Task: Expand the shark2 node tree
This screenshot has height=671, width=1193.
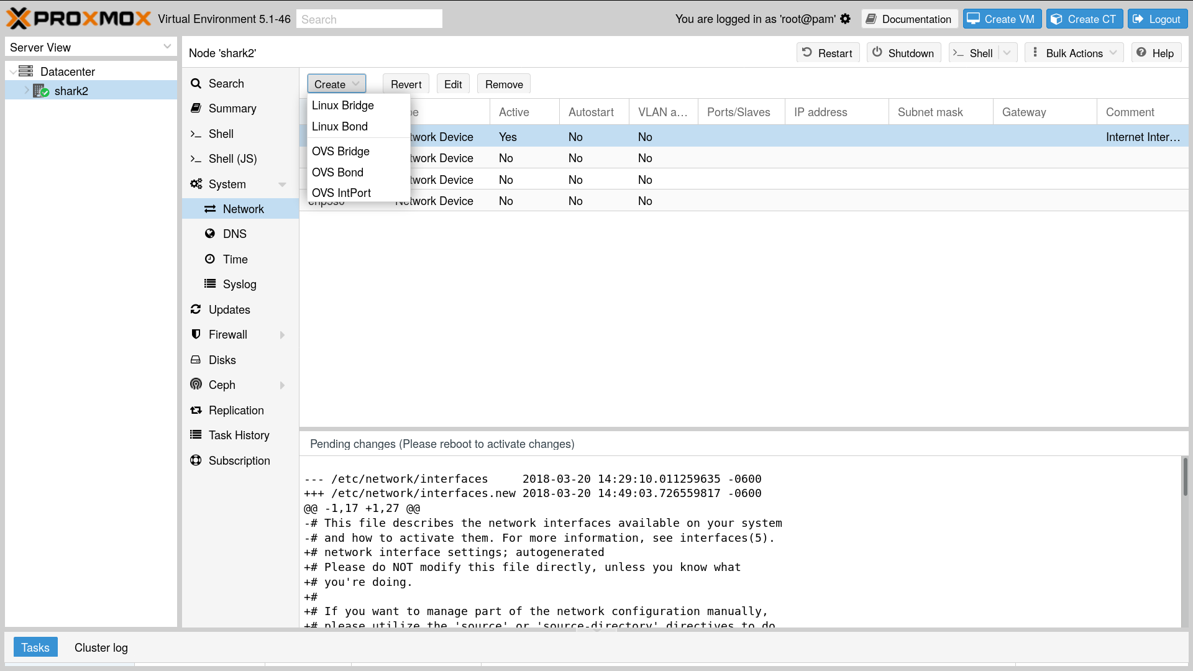Action: pos(27,91)
